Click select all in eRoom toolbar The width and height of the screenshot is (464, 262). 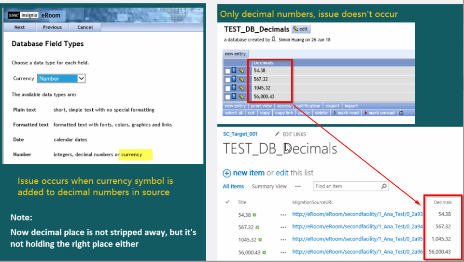234,113
